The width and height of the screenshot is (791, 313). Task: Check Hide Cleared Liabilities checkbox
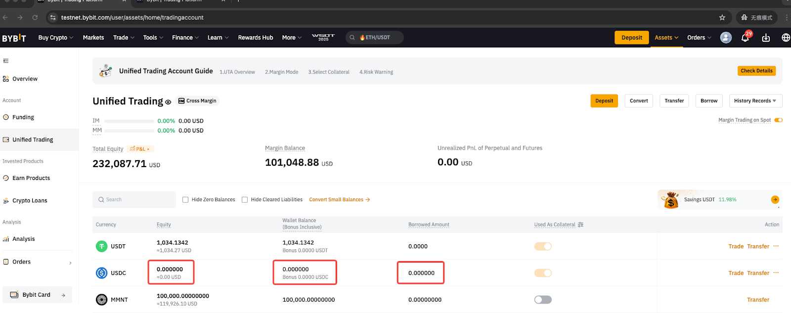(245, 200)
